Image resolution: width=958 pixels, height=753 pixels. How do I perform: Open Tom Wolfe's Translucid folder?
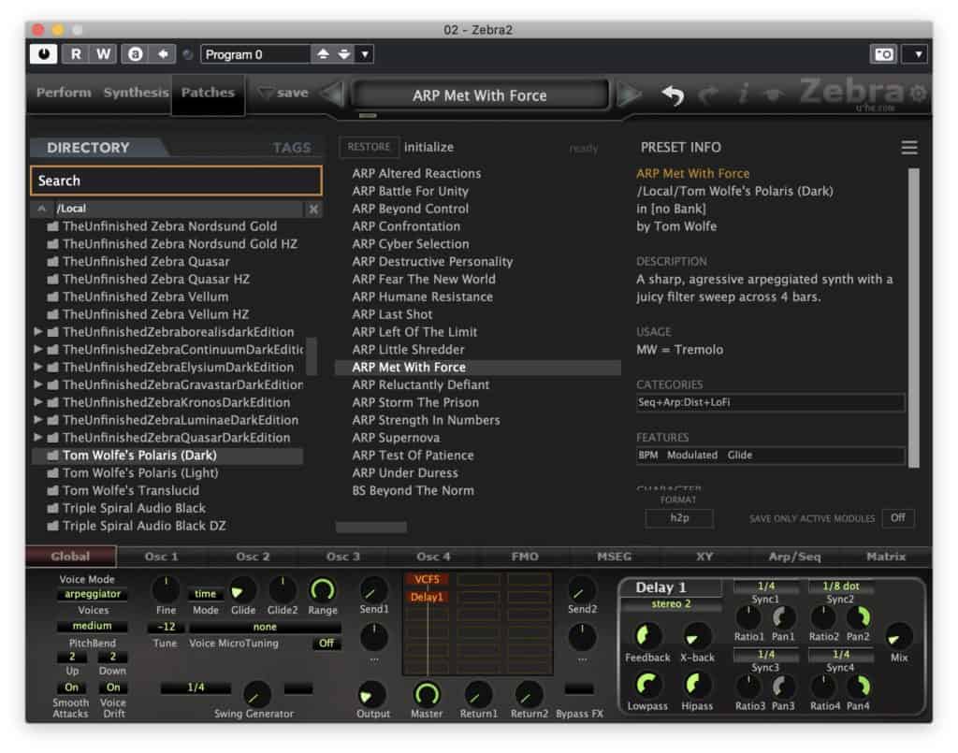tap(130, 490)
